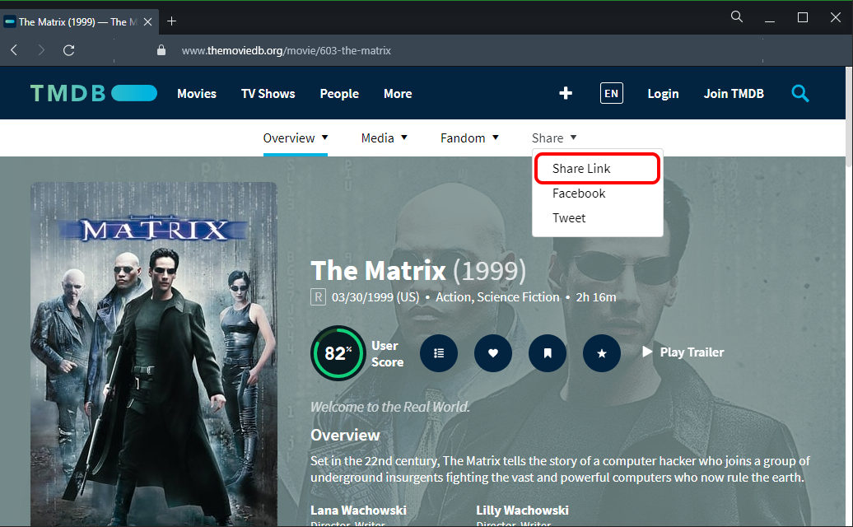View site security lock info

(x=161, y=50)
